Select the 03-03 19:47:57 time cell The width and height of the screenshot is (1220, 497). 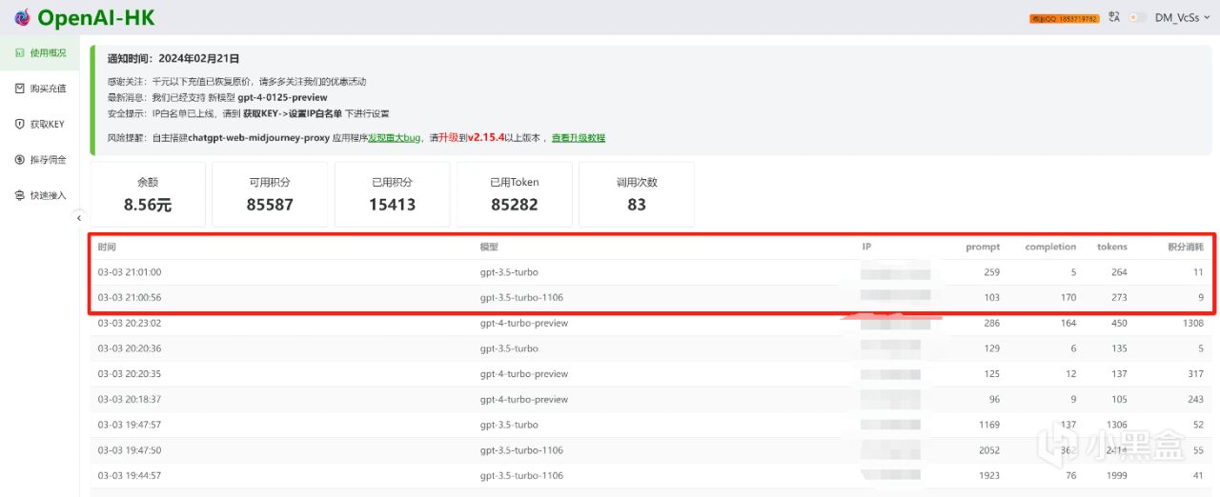coord(129,425)
